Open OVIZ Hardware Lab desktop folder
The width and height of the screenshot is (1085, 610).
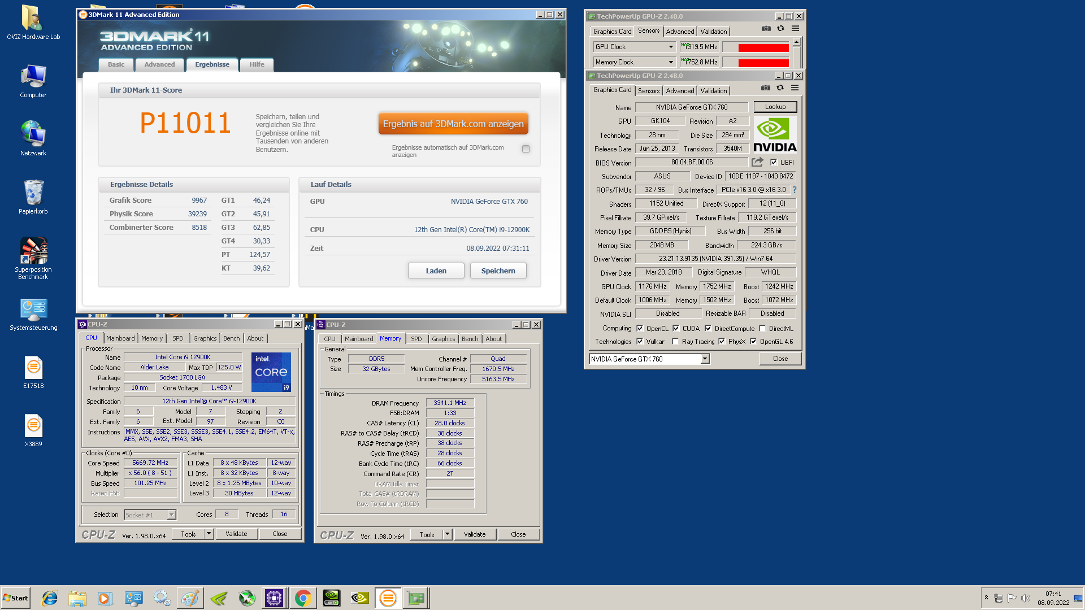coord(33,23)
